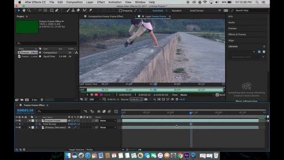Open Parent dropdown for layer 2
The width and height of the screenshot is (284, 160).
108,128
